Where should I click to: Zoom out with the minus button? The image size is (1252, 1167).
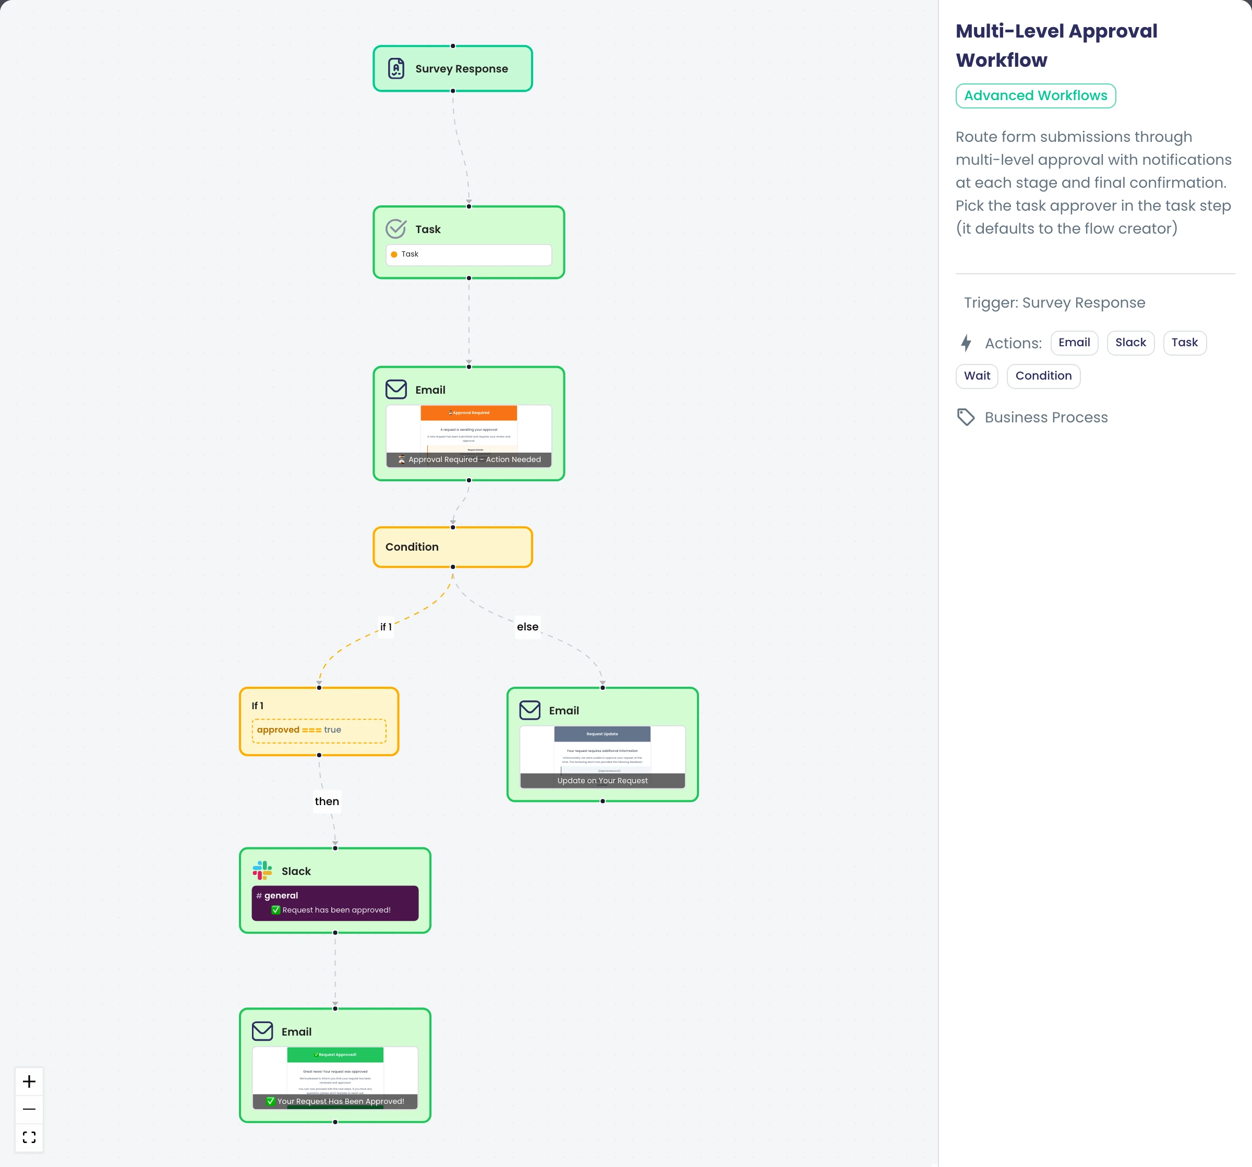pyautogui.click(x=29, y=1109)
